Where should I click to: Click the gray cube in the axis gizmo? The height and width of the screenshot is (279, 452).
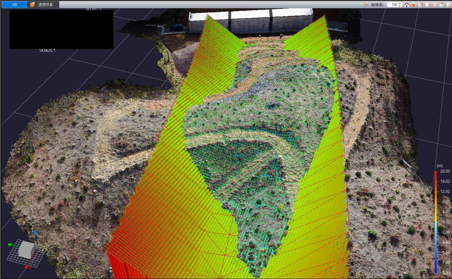pos(26,250)
